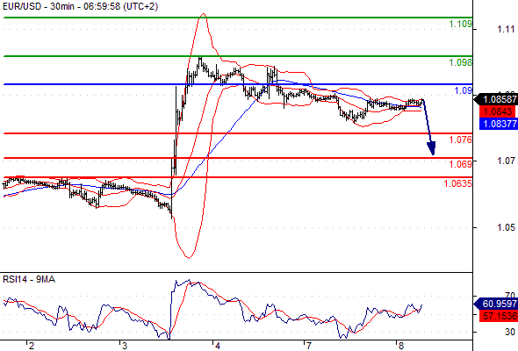518x351 pixels.
Task: Click the current price tag 1.08587
Action: coord(496,99)
